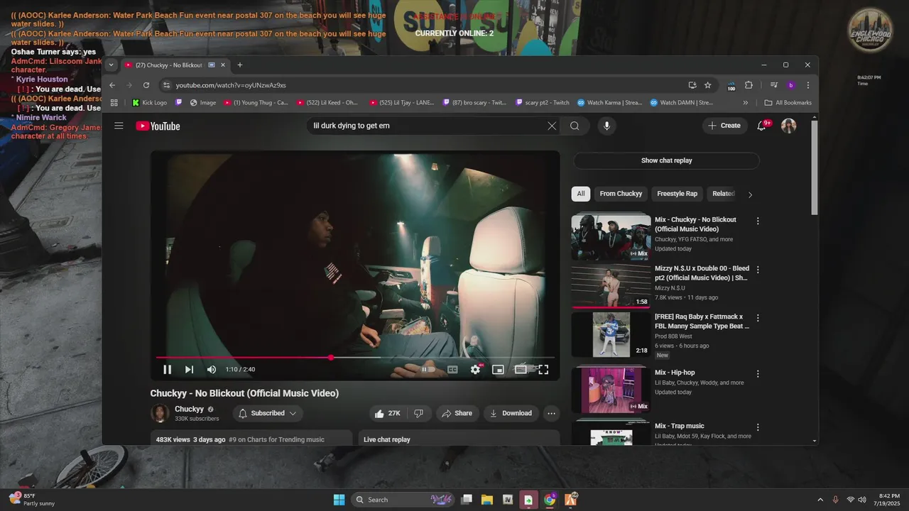Expand Subscribed notification options dropdown

click(267, 413)
